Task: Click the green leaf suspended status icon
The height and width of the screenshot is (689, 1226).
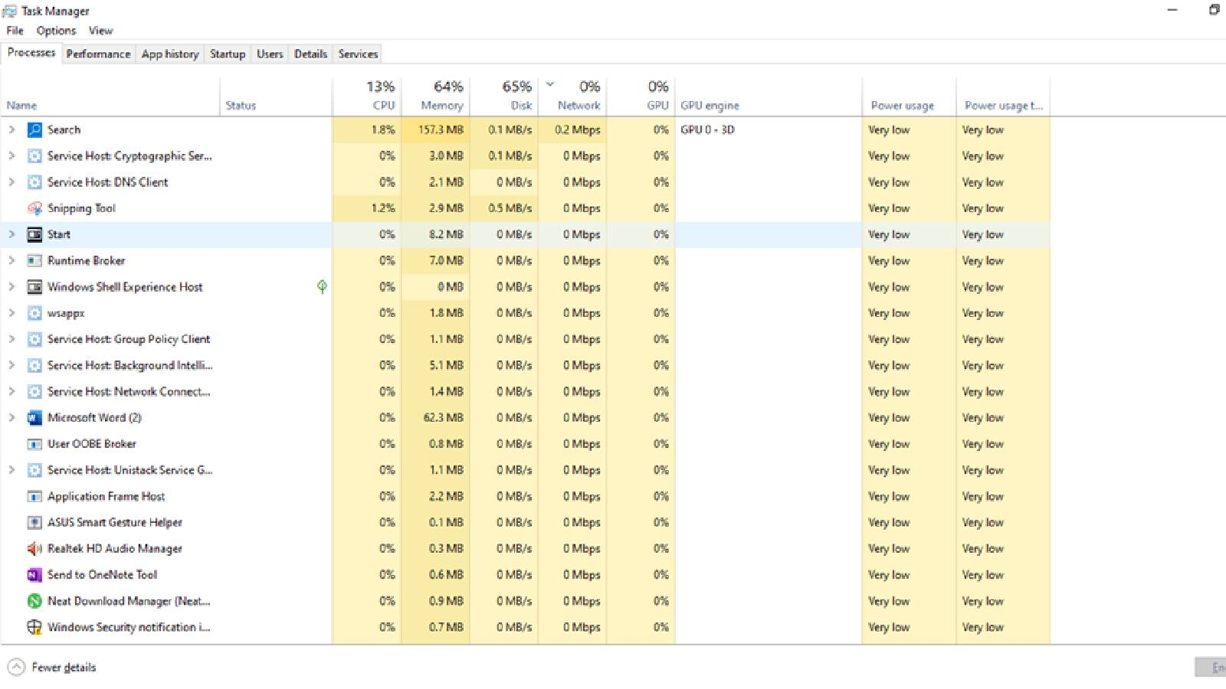Action: point(322,287)
